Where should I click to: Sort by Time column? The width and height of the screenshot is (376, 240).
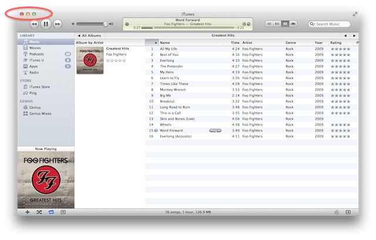[232, 43]
